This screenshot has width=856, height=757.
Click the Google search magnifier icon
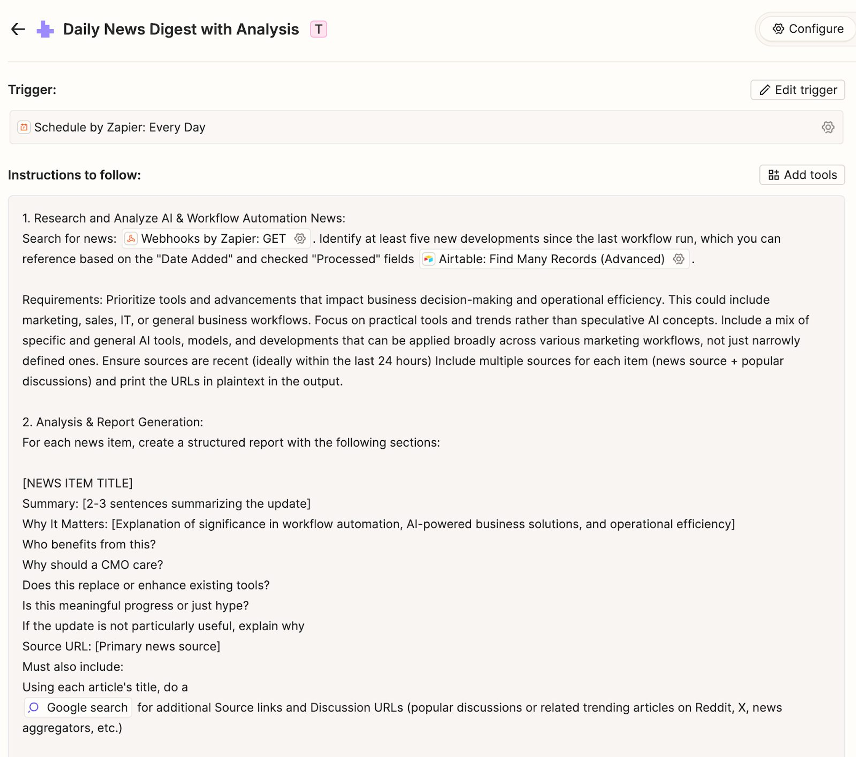34,707
